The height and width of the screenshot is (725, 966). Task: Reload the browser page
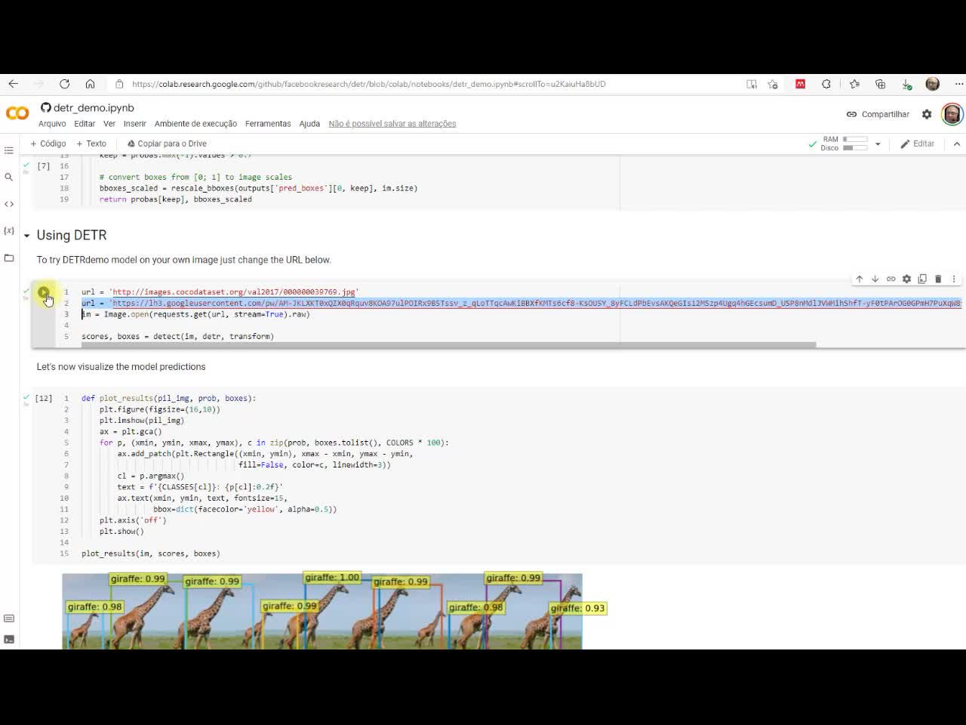pos(64,84)
